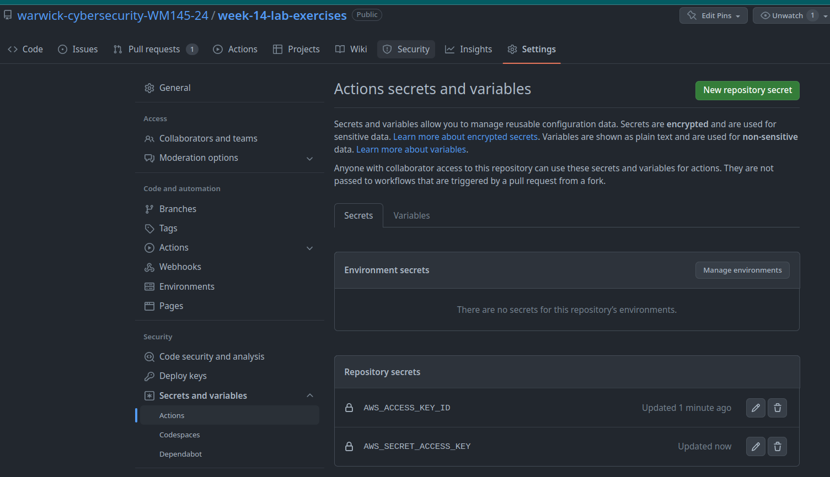The height and width of the screenshot is (477, 830).
Task: Edit the AWS_SECRET_ACCESS_KEY secret with pencil
Action: point(756,446)
